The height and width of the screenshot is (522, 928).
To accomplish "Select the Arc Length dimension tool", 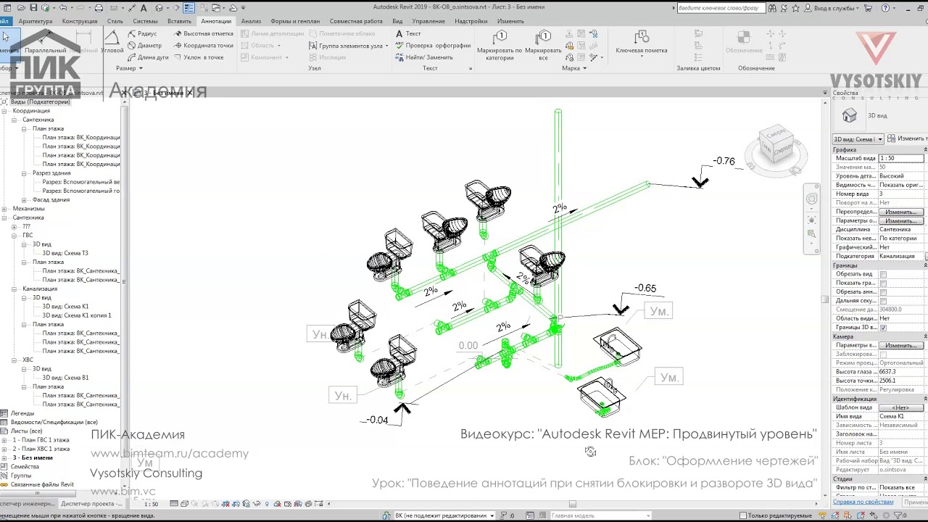I will [x=148, y=57].
